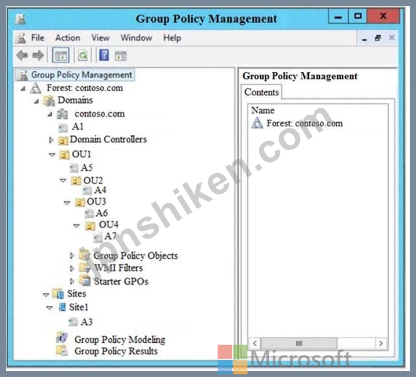Toggle Show/Hide Action Pane toolbar icon
Screen dimensions: 416x377
(x=121, y=56)
